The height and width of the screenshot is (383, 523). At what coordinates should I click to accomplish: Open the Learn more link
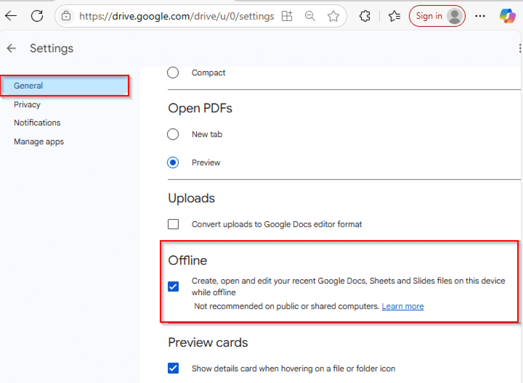click(x=402, y=306)
